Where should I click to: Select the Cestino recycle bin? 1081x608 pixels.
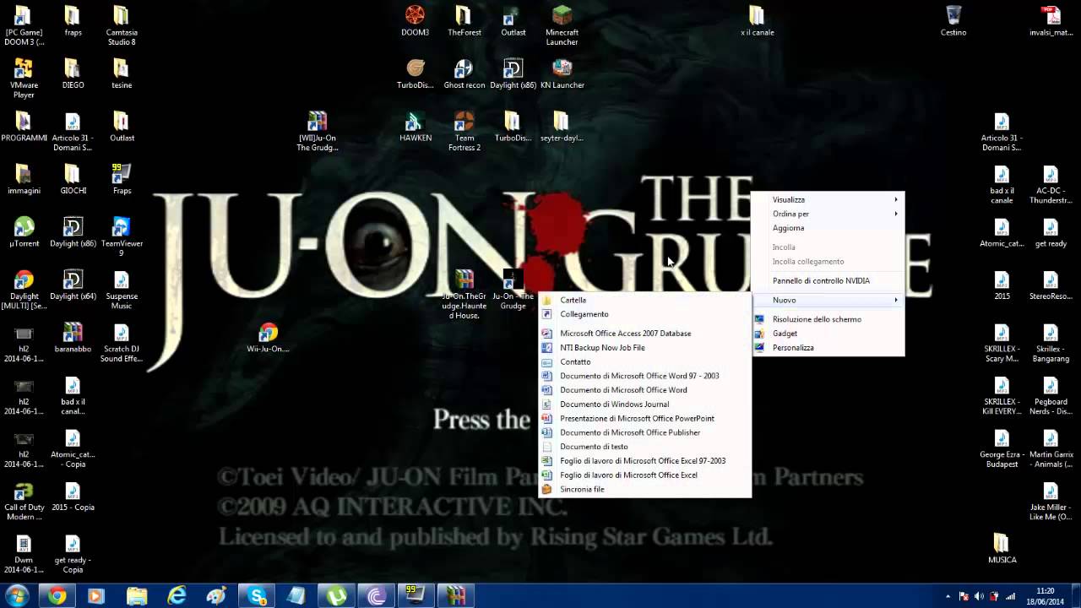[x=953, y=20]
